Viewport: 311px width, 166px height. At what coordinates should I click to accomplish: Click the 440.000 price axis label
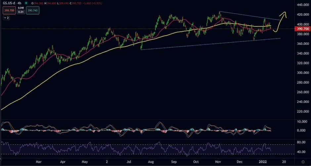coord(303,5)
